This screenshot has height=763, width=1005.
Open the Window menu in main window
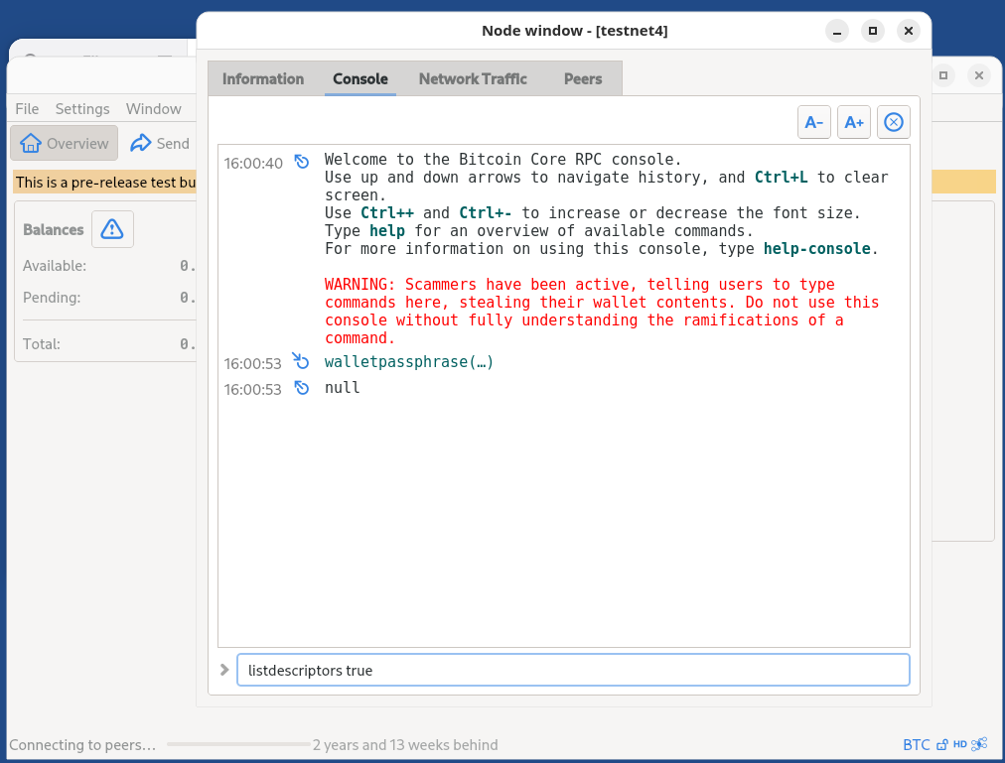[x=153, y=109]
